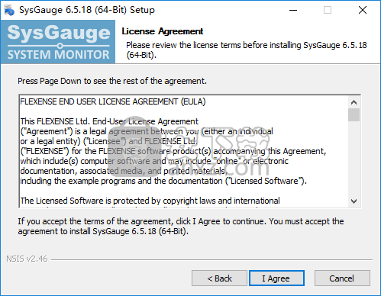The image size is (381, 296).
Task: Click the license scrollbar up arrow
Action: [354, 102]
